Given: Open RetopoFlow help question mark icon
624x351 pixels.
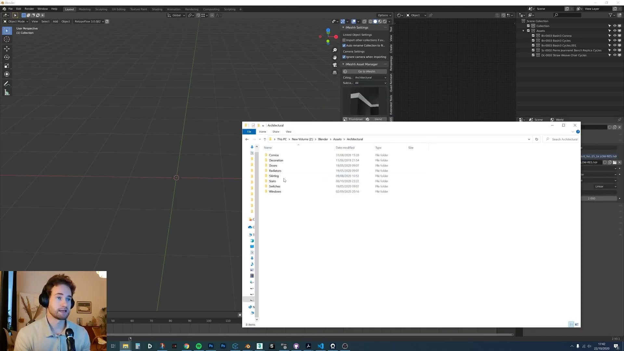Looking at the screenshot, I should (107, 21).
